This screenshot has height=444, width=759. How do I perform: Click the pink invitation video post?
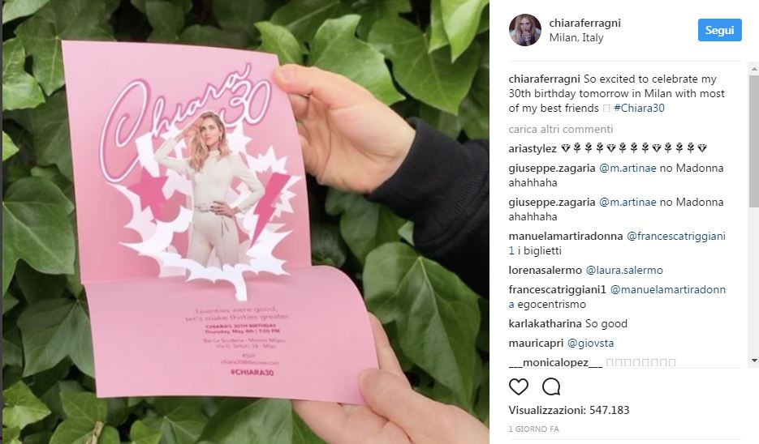point(246,222)
